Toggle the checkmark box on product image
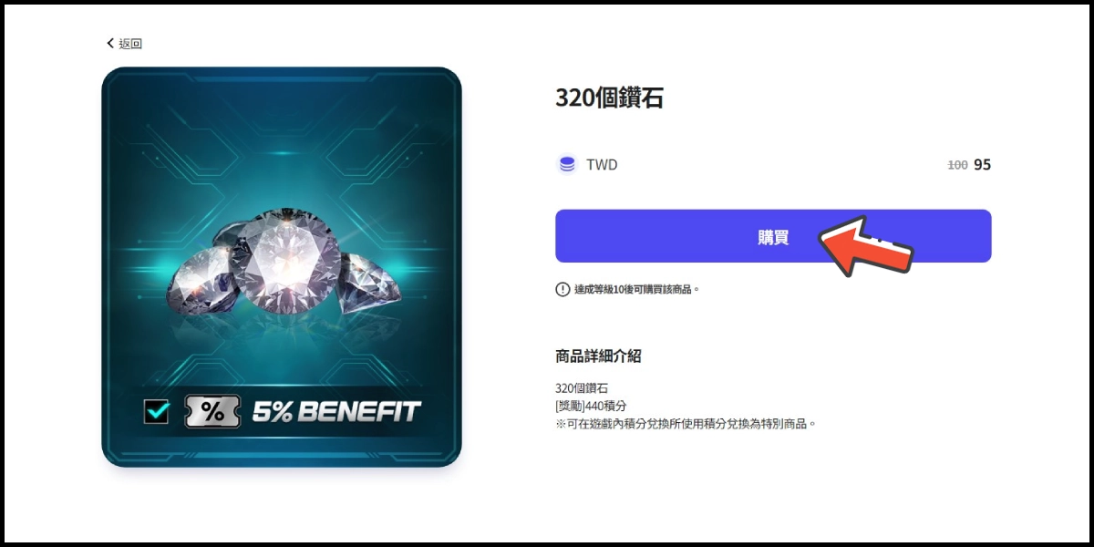 click(x=157, y=412)
